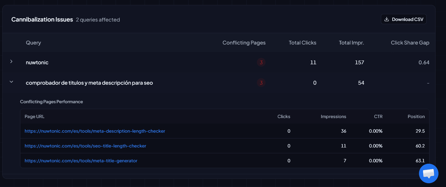
Task: Click the Clicks header in pages table
Action: pos(284,117)
